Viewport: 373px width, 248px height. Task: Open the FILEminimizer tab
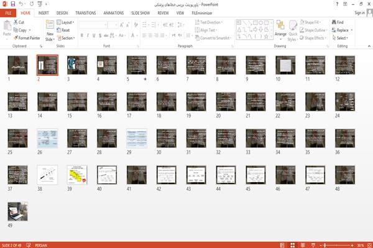(202, 13)
